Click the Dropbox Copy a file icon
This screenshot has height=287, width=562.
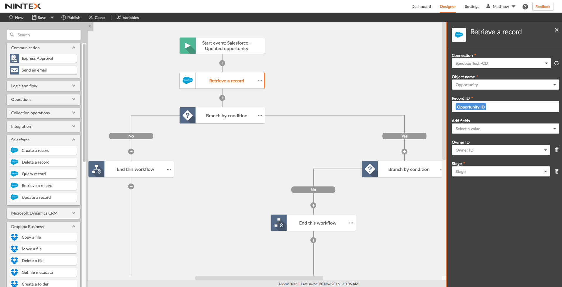[14, 237]
